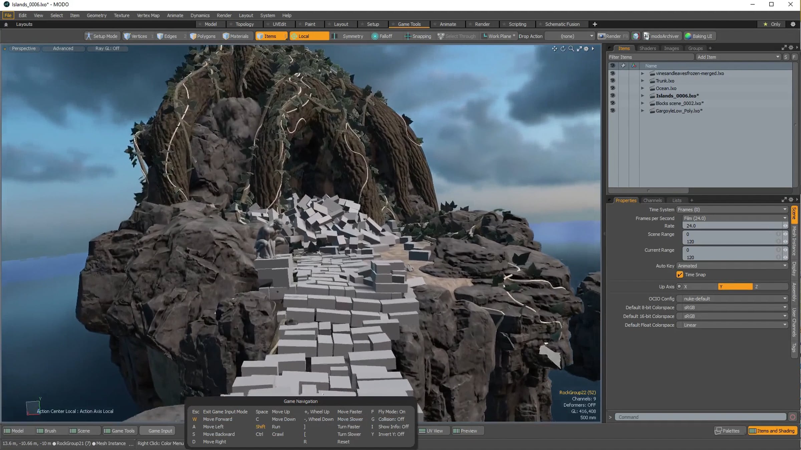Maximize the Items panel with expand icon

click(x=784, y=48)
